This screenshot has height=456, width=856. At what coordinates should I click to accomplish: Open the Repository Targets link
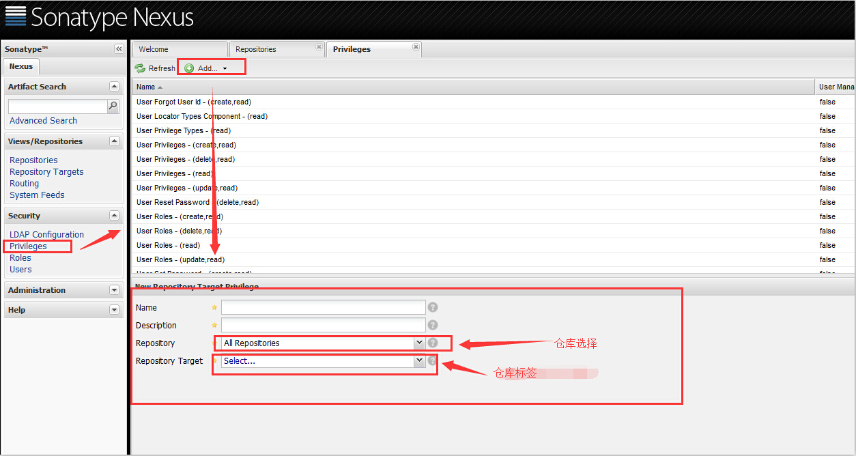(x=46, y=172)
